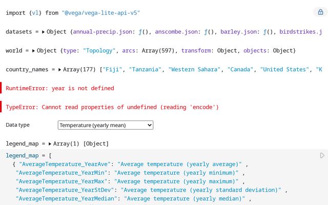The width and height of the screenshot is (328, 205).
Task: Run the legend_map cell with play icon
Action: (322, 155)
